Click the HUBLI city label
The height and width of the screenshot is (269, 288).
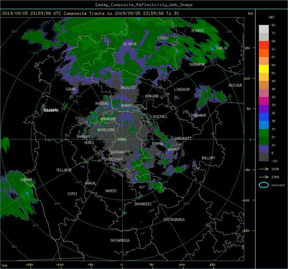(x=89, y=143)
